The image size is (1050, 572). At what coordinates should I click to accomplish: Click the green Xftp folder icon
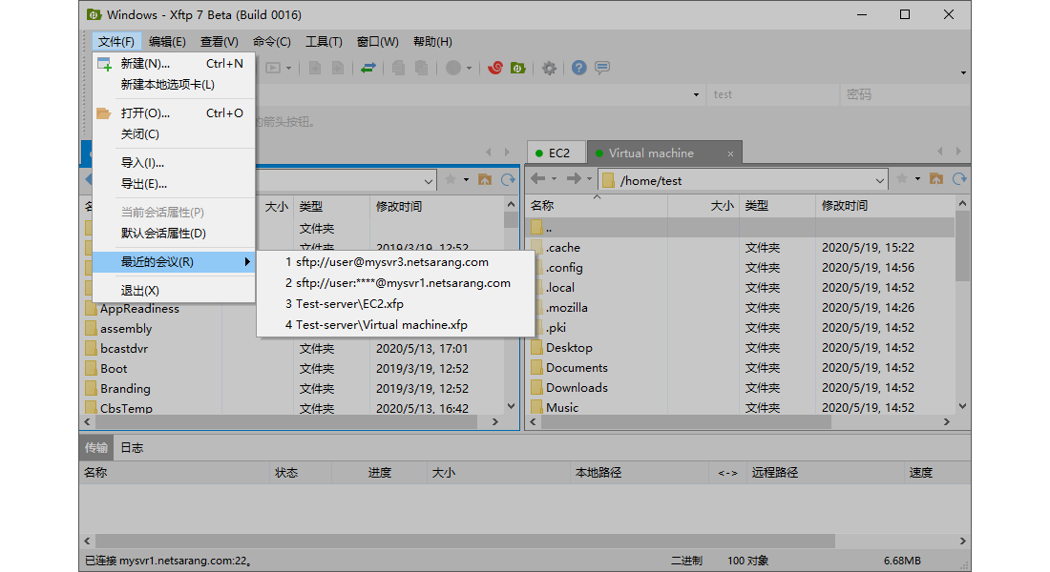(517, 68)
